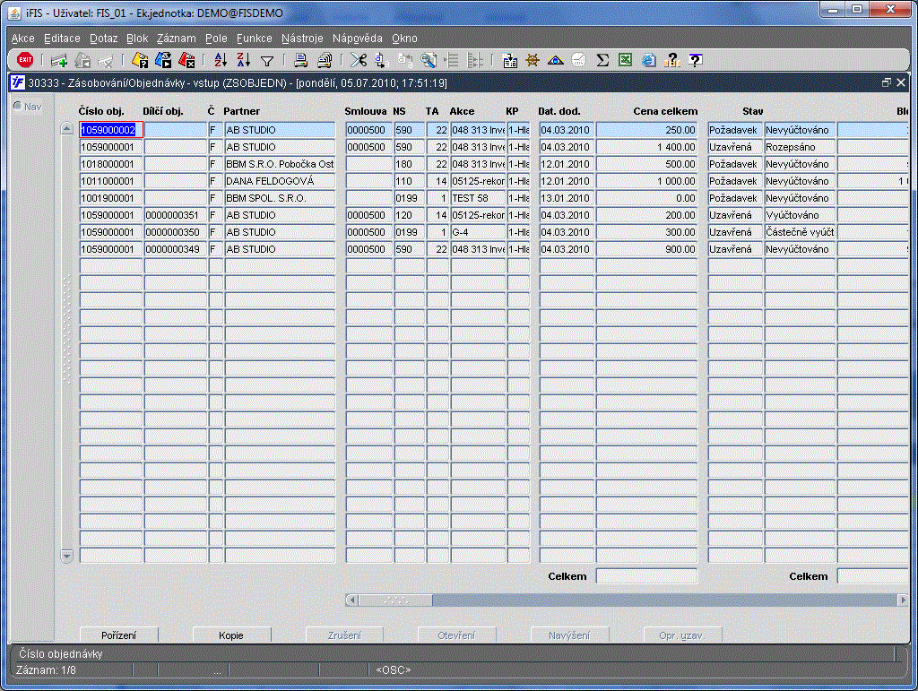Image resolution: width=918 pixels, height=691 pixels.
Task: Restore the inner form window
Action: tap(887, 83)
